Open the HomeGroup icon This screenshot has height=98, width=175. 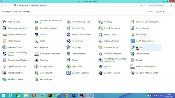click(69, 41)
